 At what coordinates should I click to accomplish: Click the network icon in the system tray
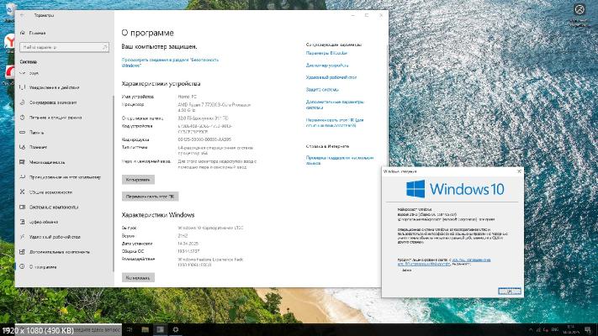pos(538,330)
